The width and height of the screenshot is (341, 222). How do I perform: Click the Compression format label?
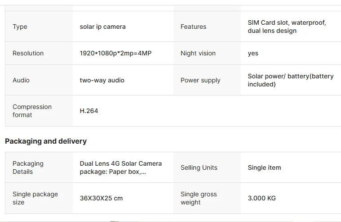(x=32, y=111)
